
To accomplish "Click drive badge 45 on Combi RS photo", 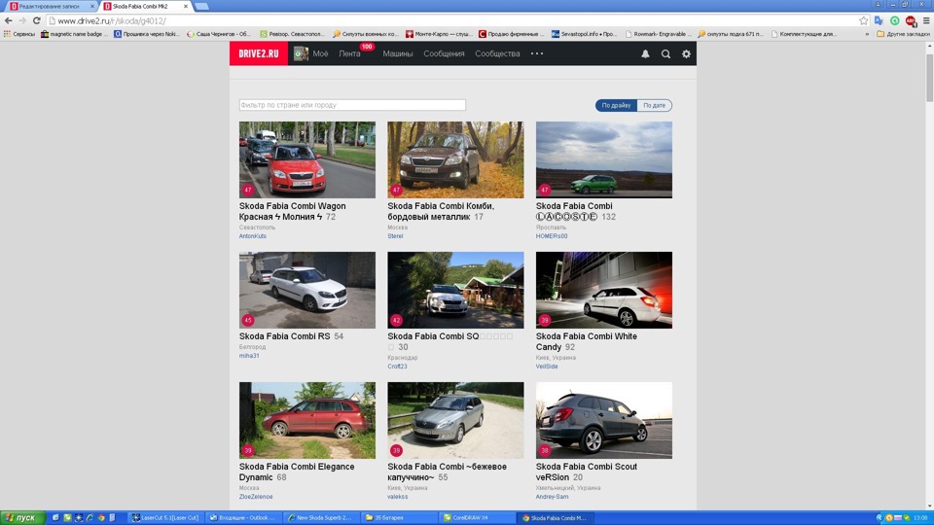I will click(x=248, y=320).
